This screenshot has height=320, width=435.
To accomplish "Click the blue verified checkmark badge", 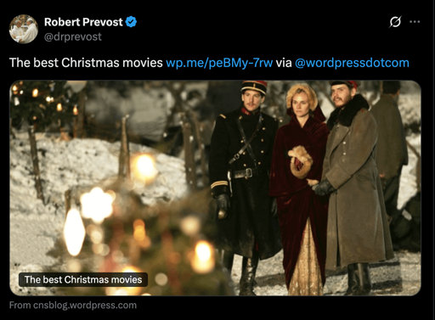I will point(131,22).
